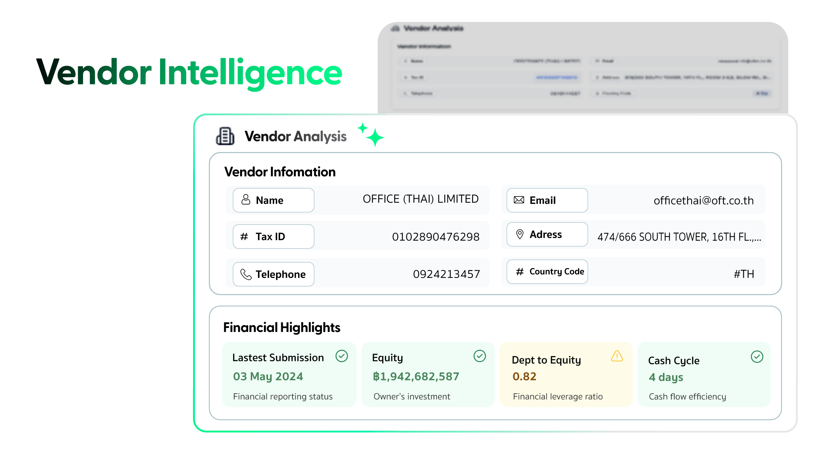
Task: Select the person icon beside Name
Action: (246, 199)
